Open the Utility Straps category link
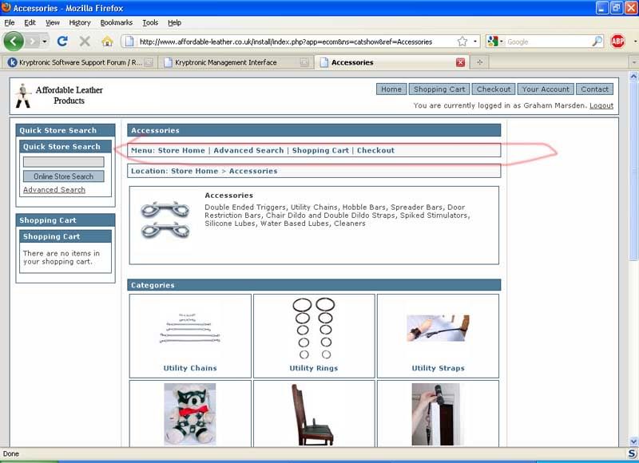639x463 pixels. point(438,368)
